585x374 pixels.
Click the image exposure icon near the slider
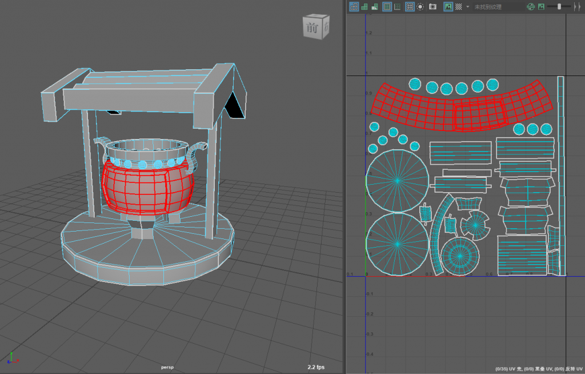(x=541, y=6)
